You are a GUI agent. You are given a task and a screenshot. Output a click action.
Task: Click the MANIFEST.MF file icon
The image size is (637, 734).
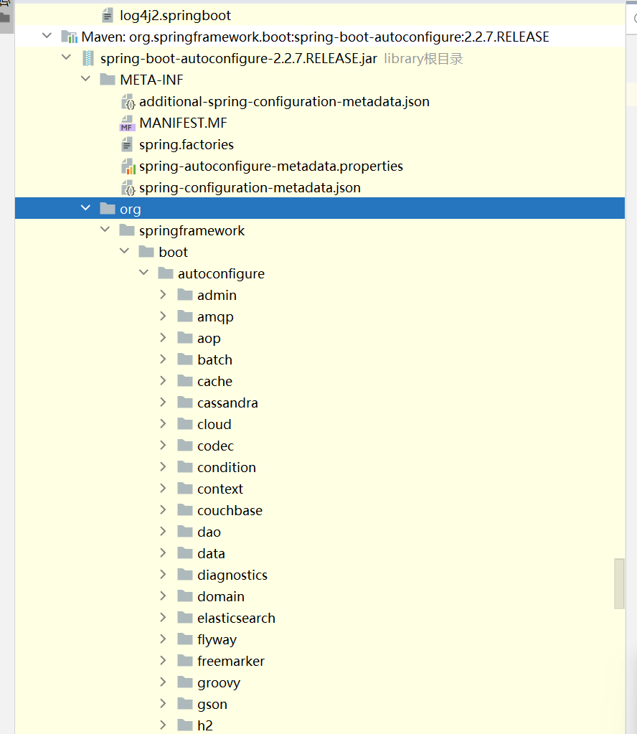pos(127,123)
